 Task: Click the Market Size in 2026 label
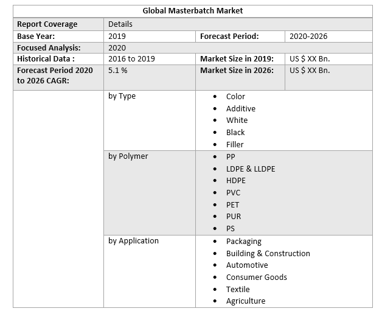click(237, 71)
